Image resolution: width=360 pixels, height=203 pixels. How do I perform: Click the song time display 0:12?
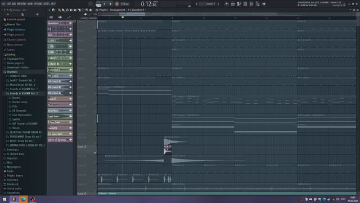click(150, 4)
